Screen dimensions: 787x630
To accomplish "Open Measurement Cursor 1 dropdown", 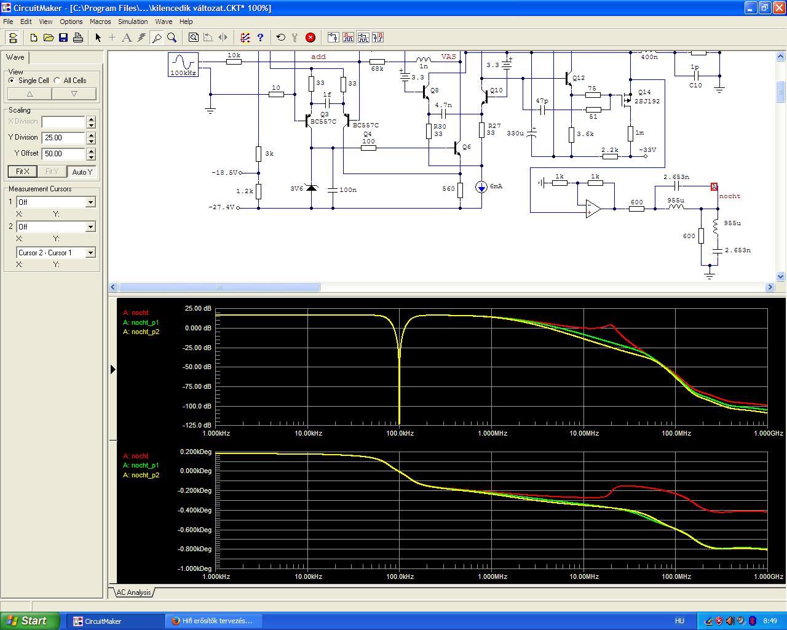I will coord(90,202).
